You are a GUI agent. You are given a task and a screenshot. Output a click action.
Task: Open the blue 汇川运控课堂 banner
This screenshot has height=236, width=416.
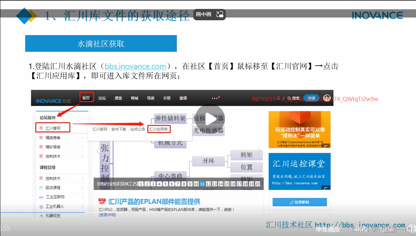click(x=299, y=171)
